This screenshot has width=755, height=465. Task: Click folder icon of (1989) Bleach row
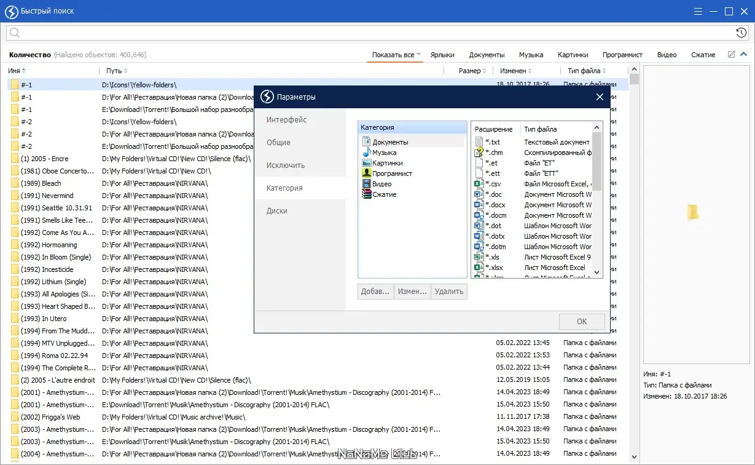pos(15,183)
